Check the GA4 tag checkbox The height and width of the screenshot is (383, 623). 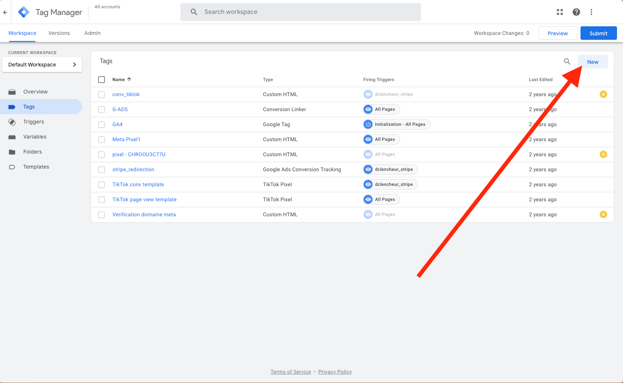[102, 125]
